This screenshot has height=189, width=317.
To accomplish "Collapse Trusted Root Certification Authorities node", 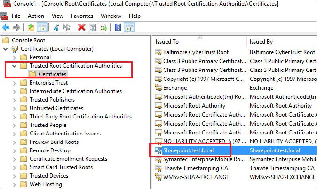I will [15, 66].
